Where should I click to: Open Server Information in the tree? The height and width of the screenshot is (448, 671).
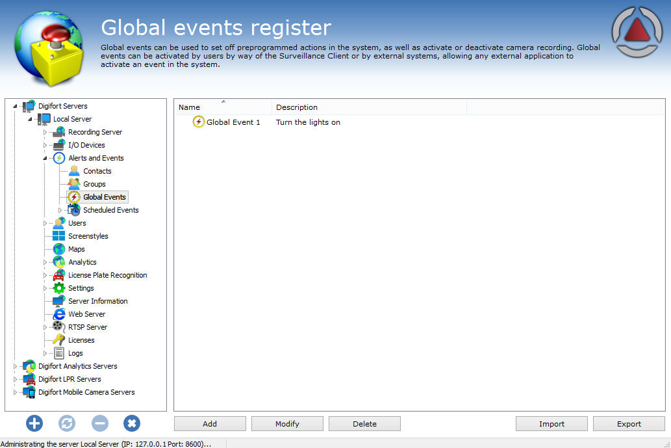pos(97,301)
